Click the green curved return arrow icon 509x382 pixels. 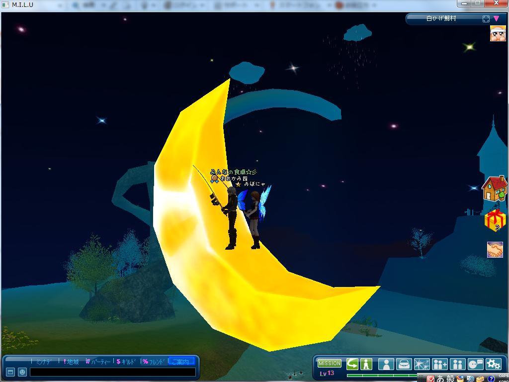[352, 364]
